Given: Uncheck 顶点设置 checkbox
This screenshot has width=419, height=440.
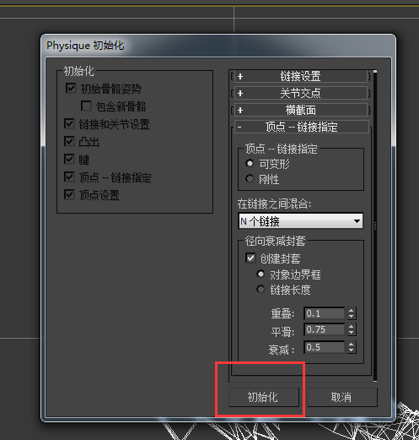Looking at the screenshot, I should (69, 194).
